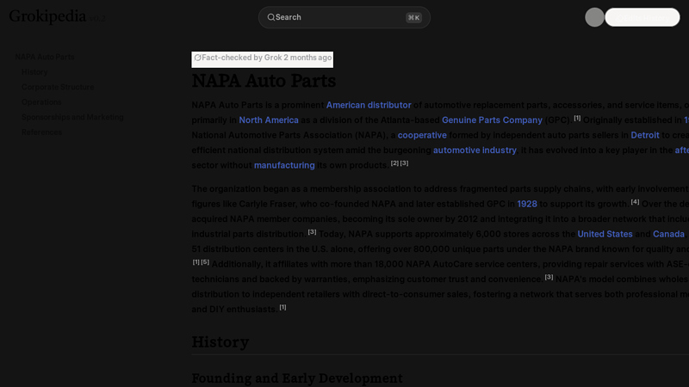Go to Sponsorships and Marketing section
This screenshot has width=689, height=387.
coord(72,117)
